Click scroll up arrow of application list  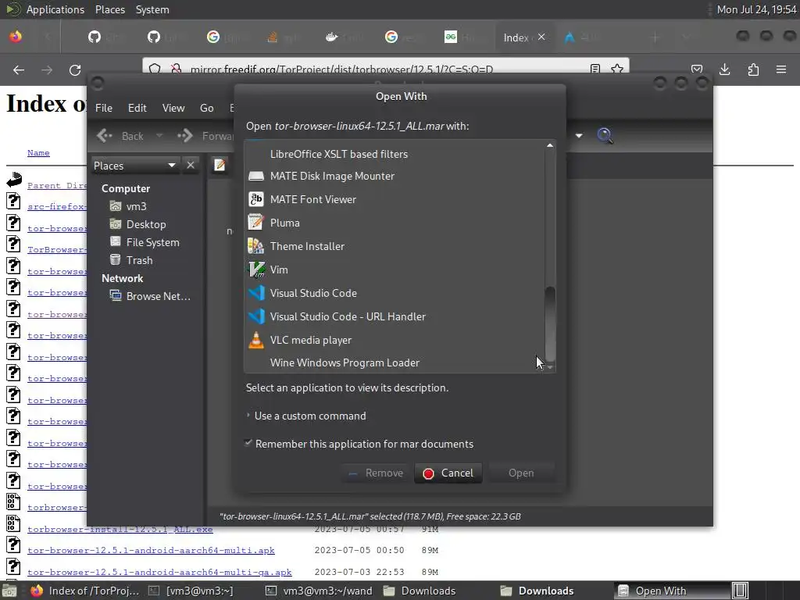(550, 146)
